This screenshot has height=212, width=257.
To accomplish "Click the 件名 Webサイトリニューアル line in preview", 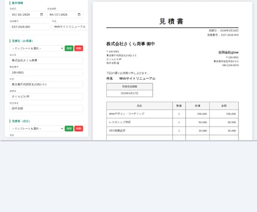I will tap(131, 79).
